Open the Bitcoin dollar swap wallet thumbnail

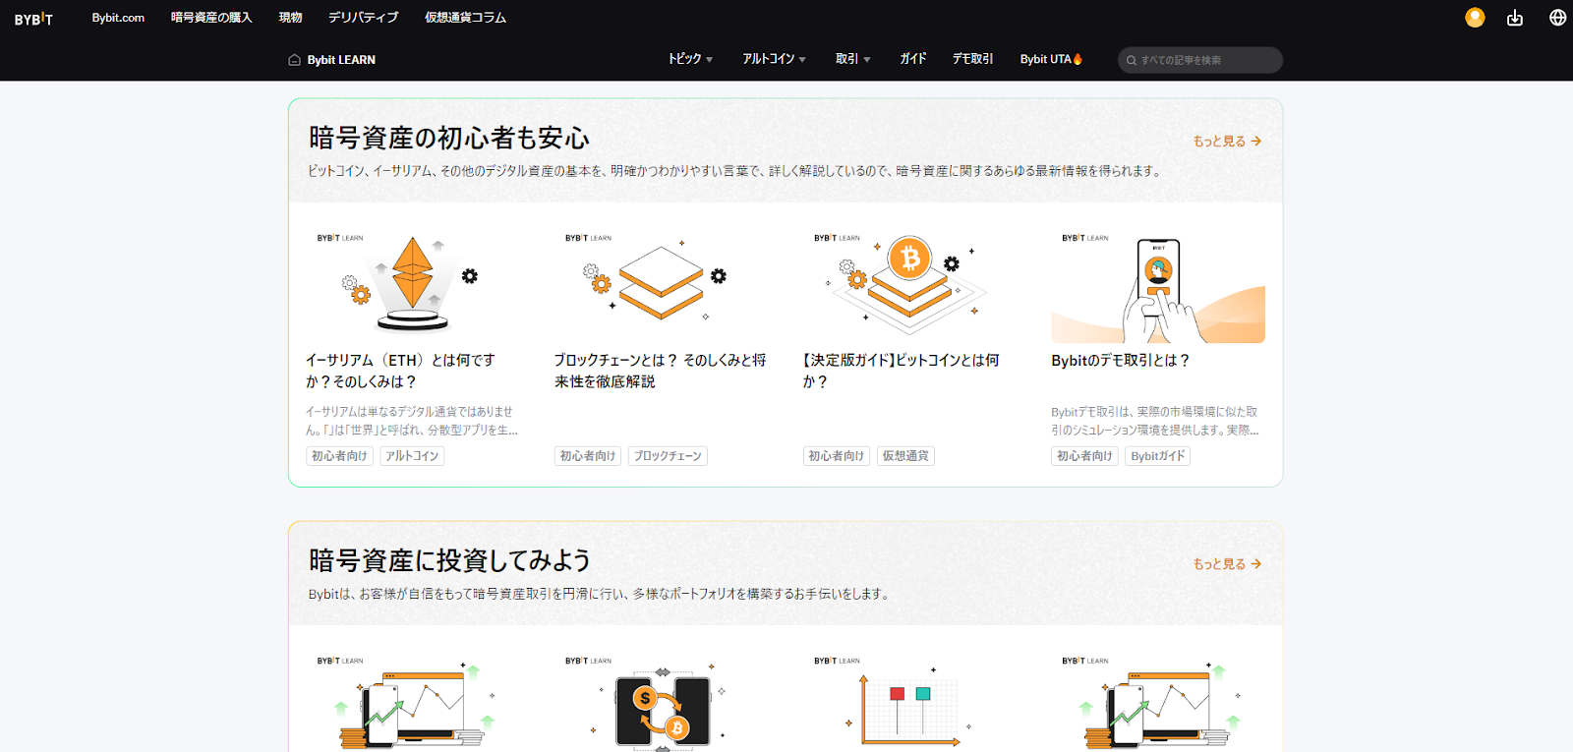661,702
